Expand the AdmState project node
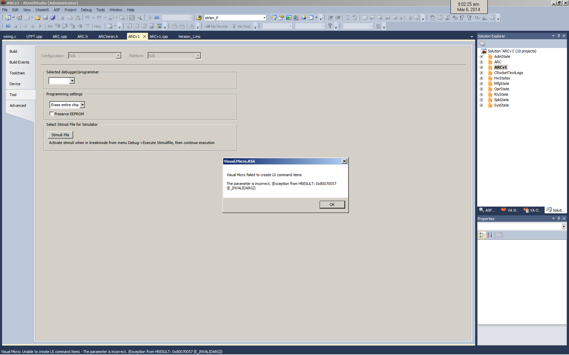 coord(481,56)
